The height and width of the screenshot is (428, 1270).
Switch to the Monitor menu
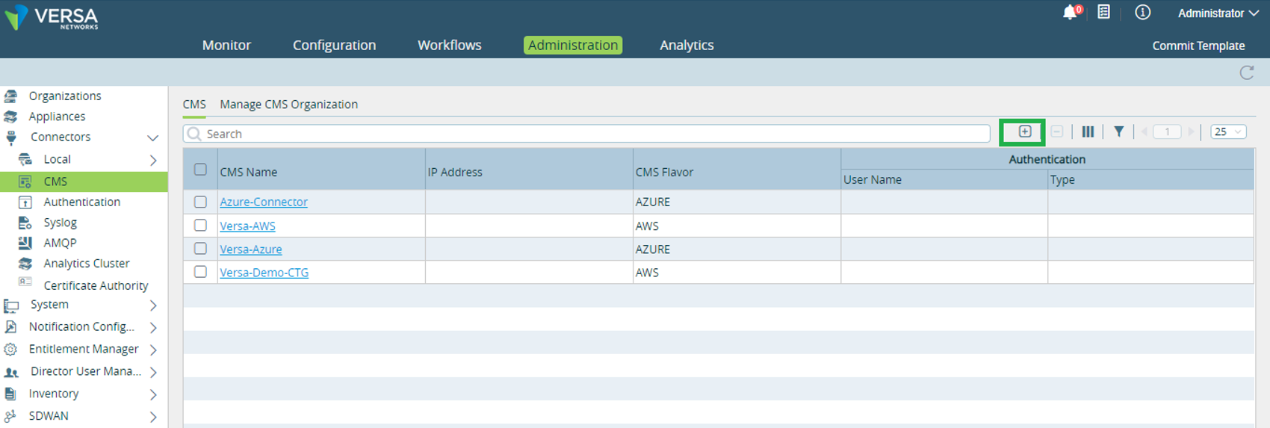click(226, 45)
